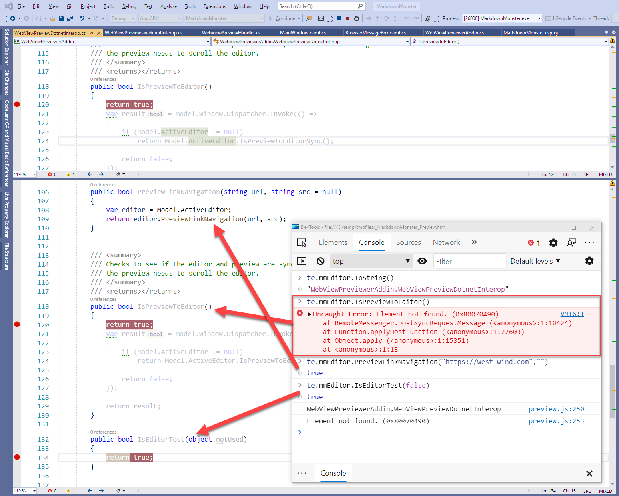Open console settings gear beside Default levels
619x496 pixels.
point(589,261)
